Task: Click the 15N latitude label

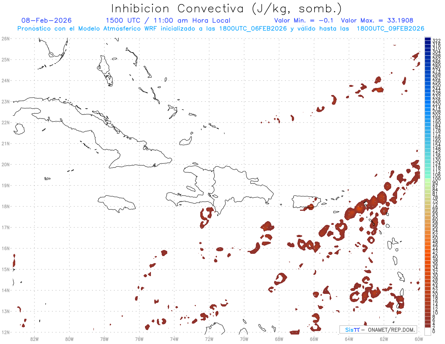Action: [x=6, y=269]
